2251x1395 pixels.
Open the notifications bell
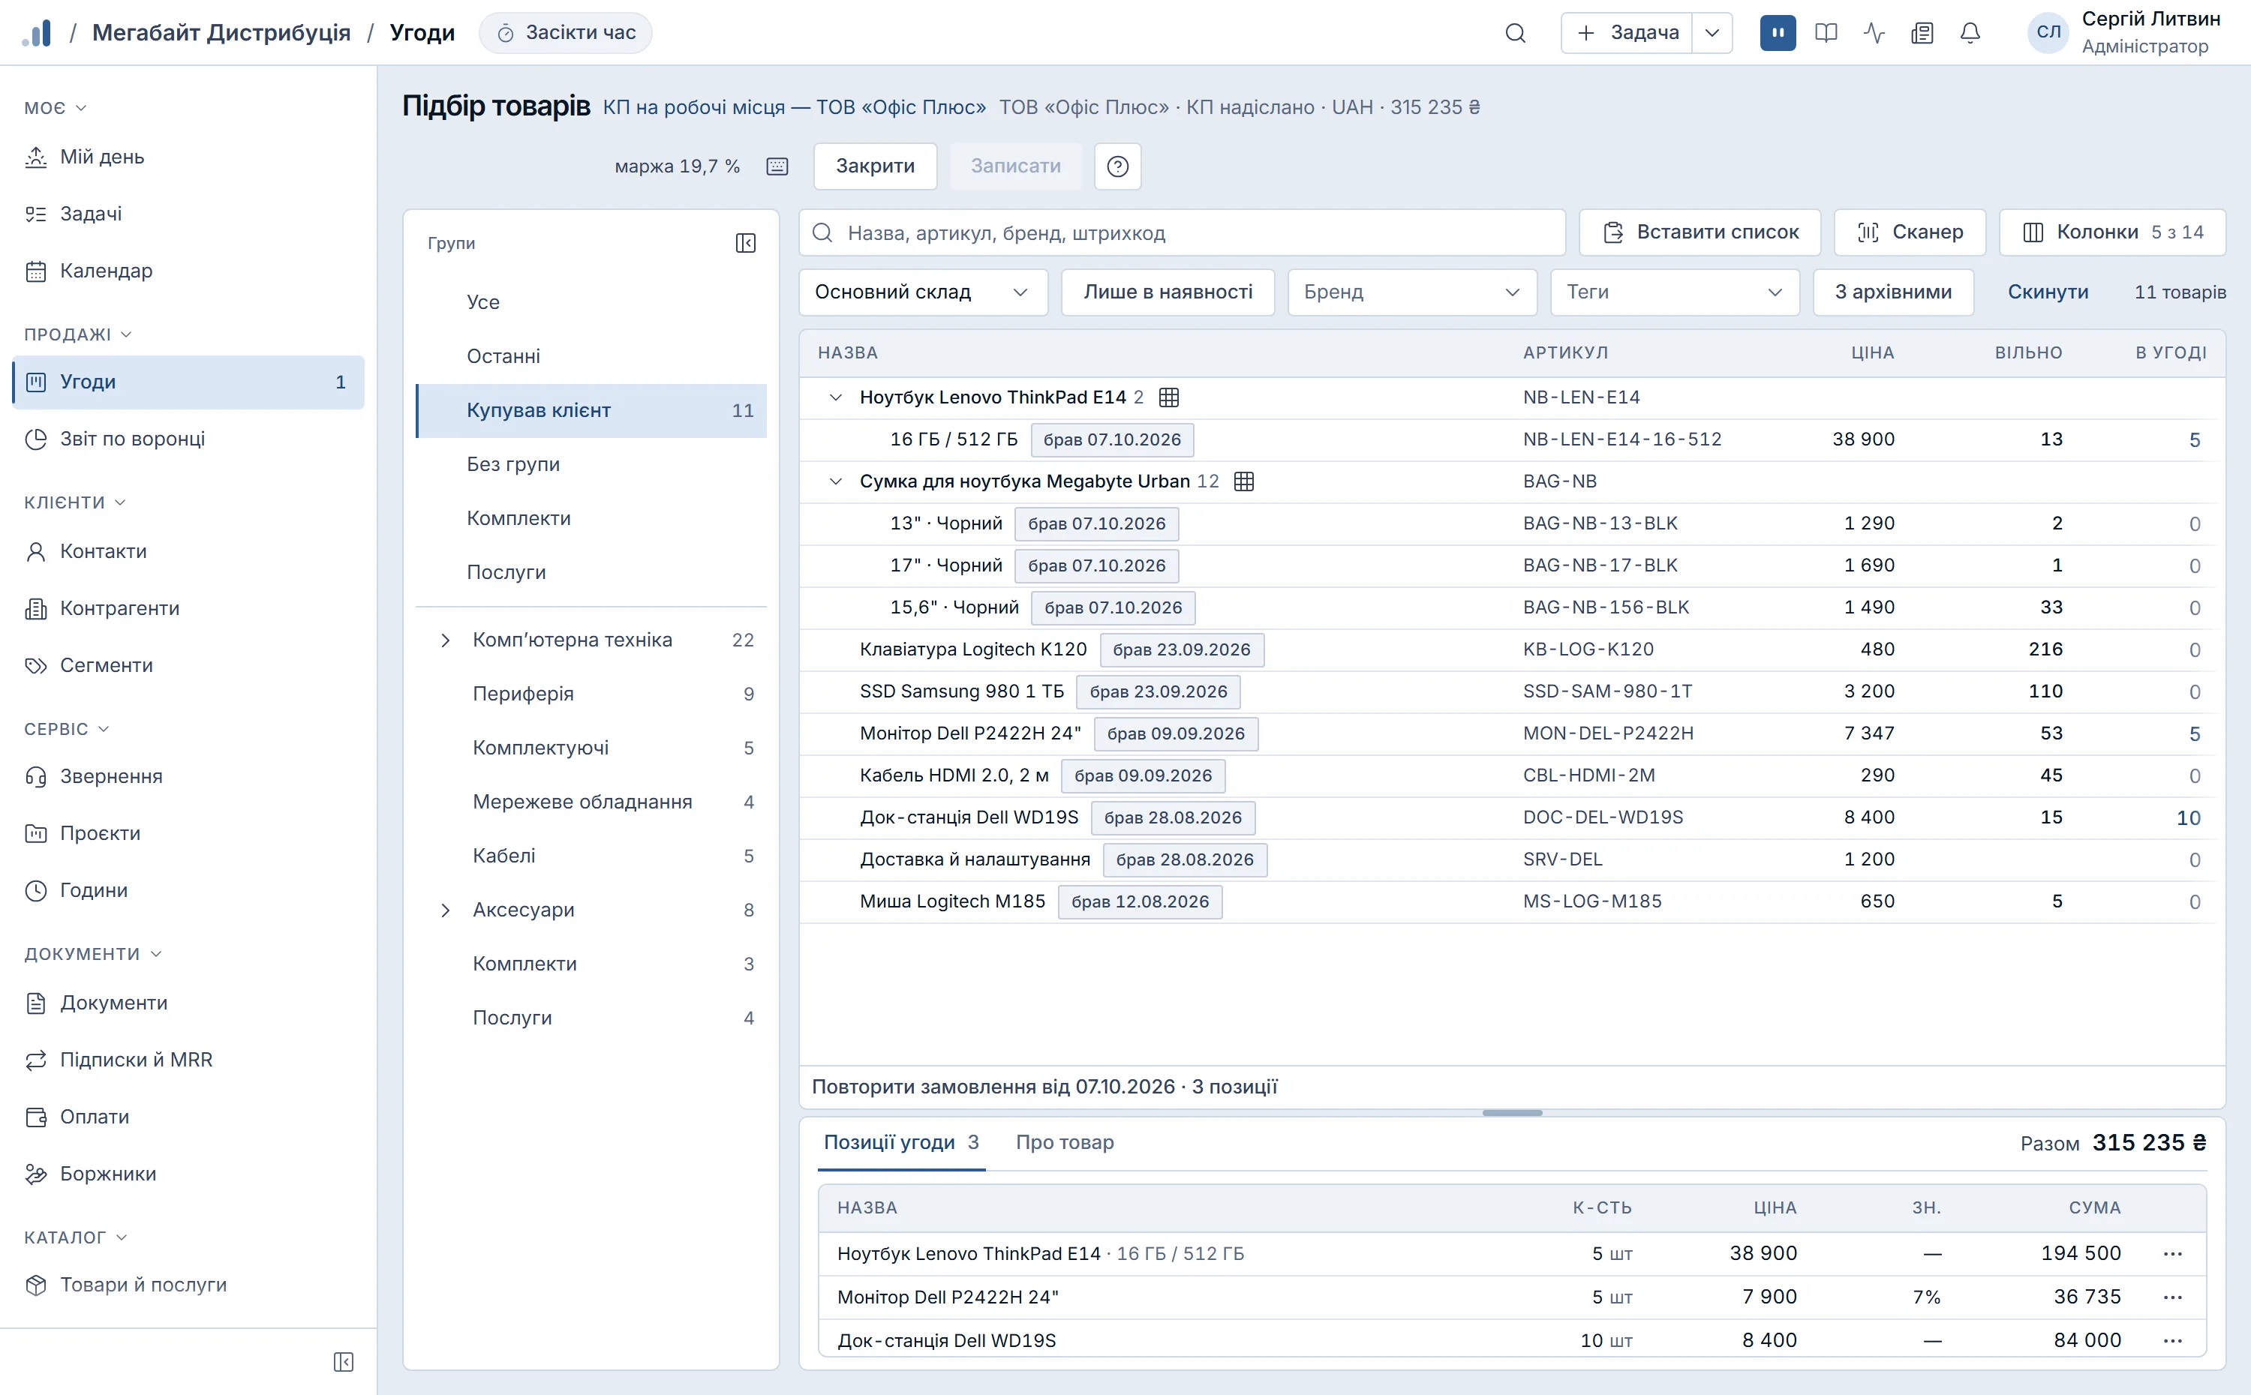point(1970,33)
